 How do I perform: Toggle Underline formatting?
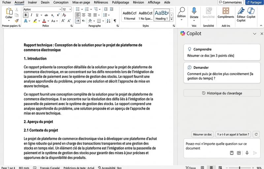point(37,15)
